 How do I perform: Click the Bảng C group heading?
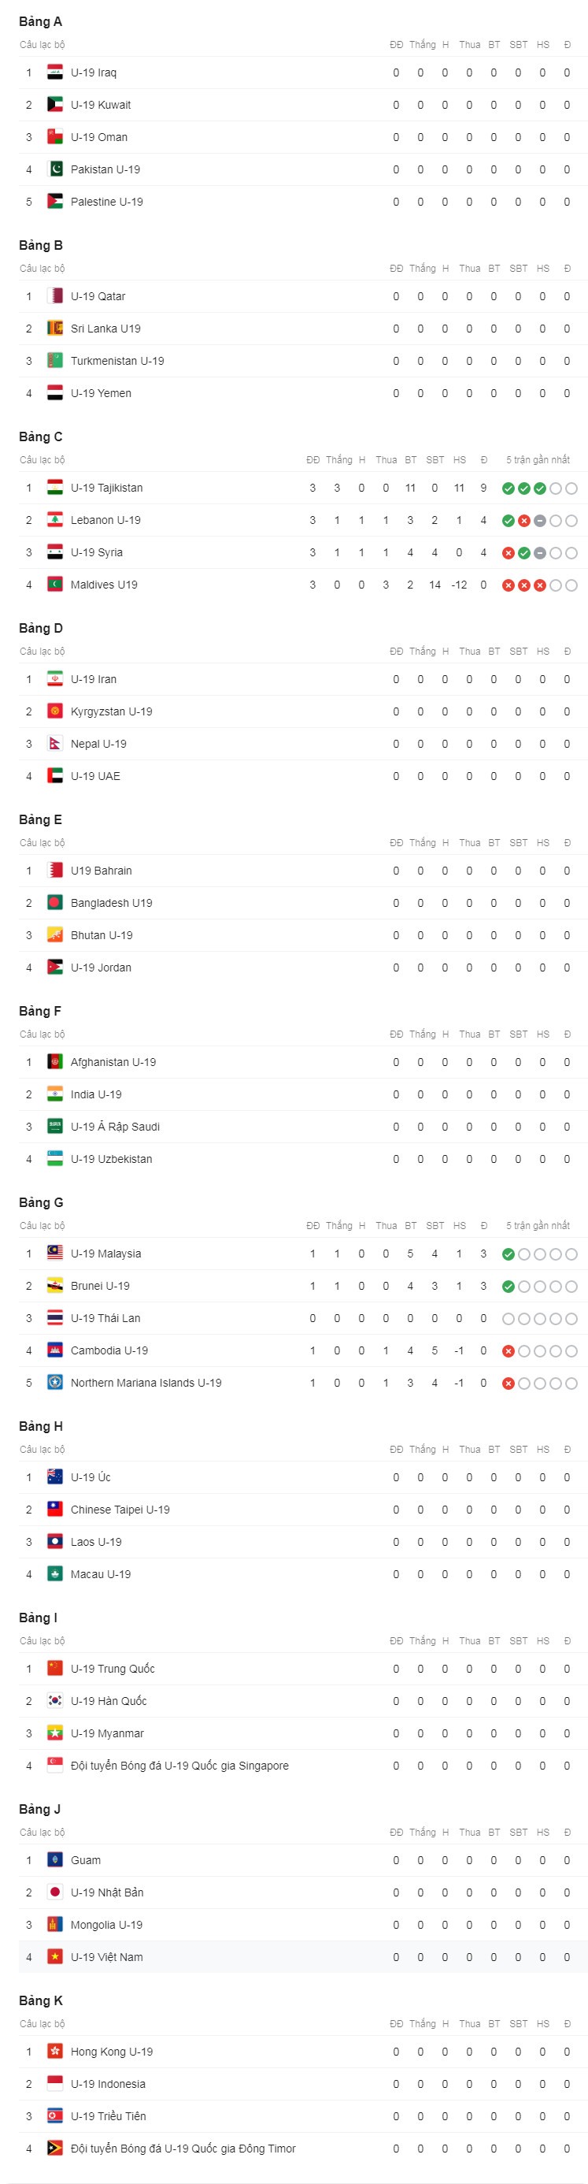(x=41, y=436)
